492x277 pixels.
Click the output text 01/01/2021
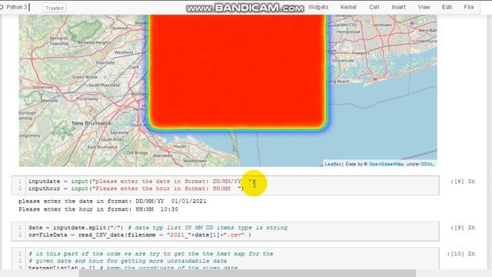tap(188, 201)
